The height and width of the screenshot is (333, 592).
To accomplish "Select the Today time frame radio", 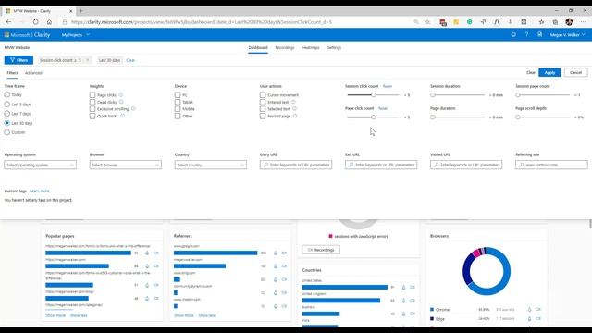I will (x=7, y=94).
